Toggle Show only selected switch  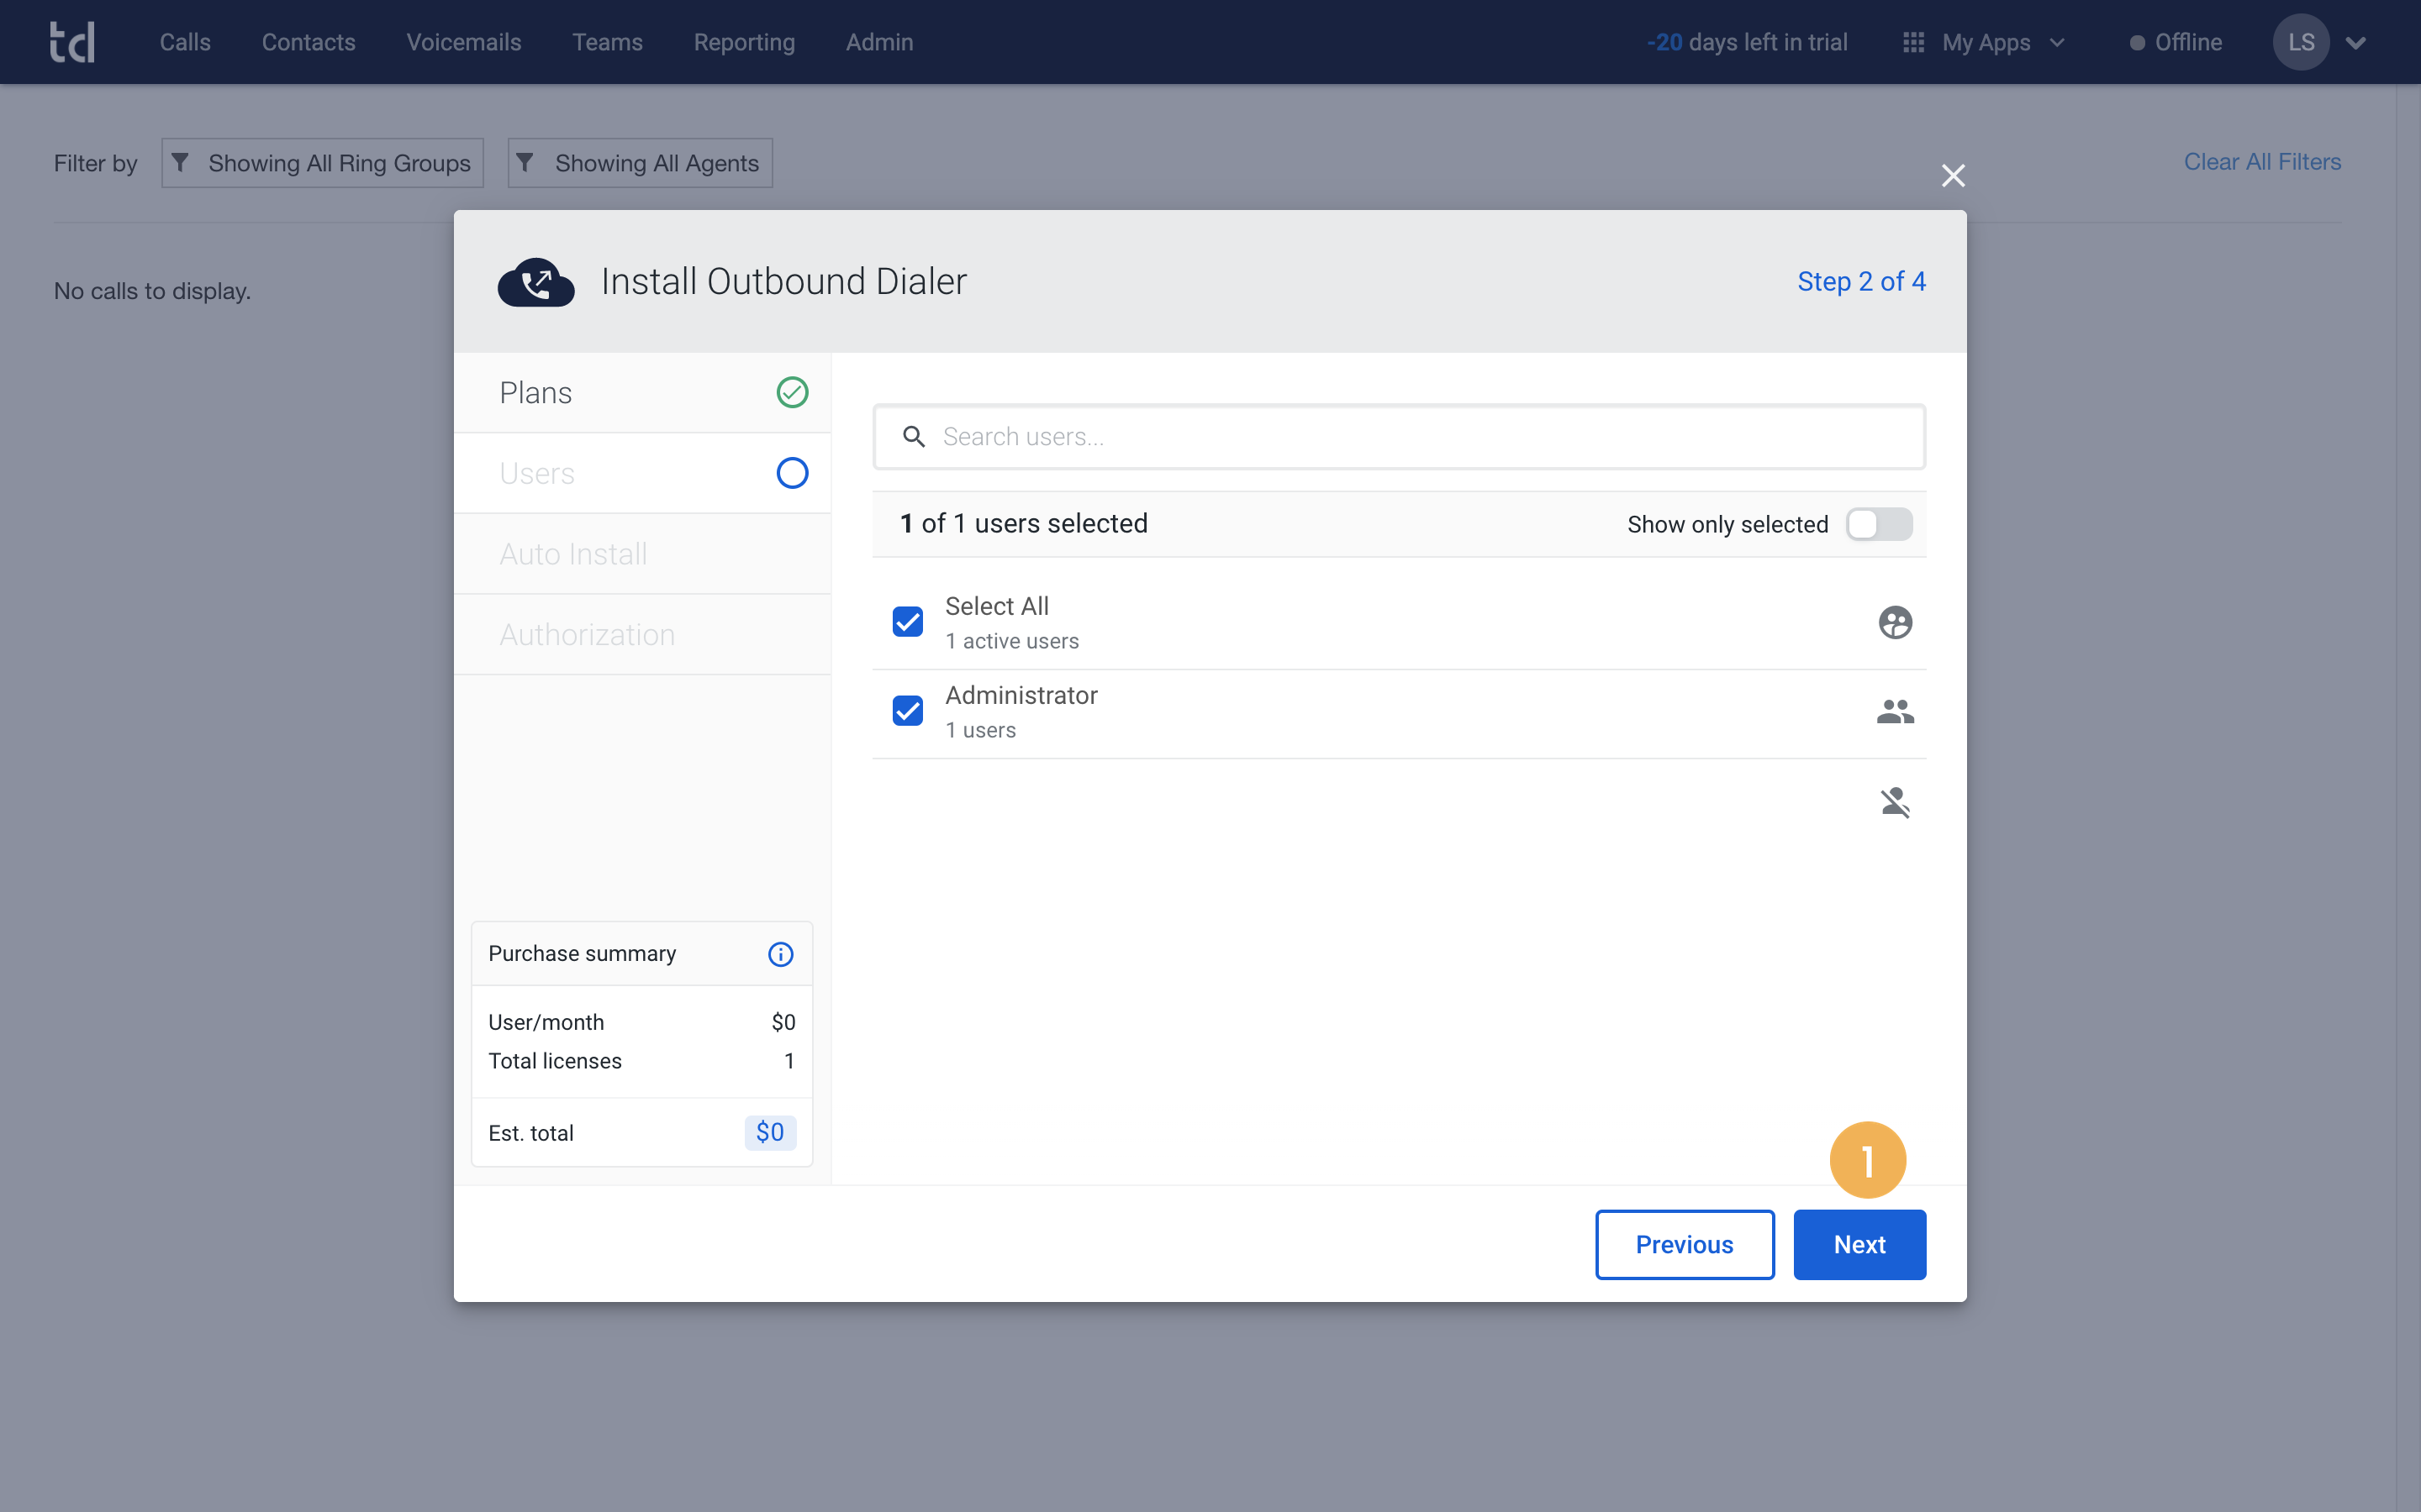pyautogui.click(x=1879, y=524)
